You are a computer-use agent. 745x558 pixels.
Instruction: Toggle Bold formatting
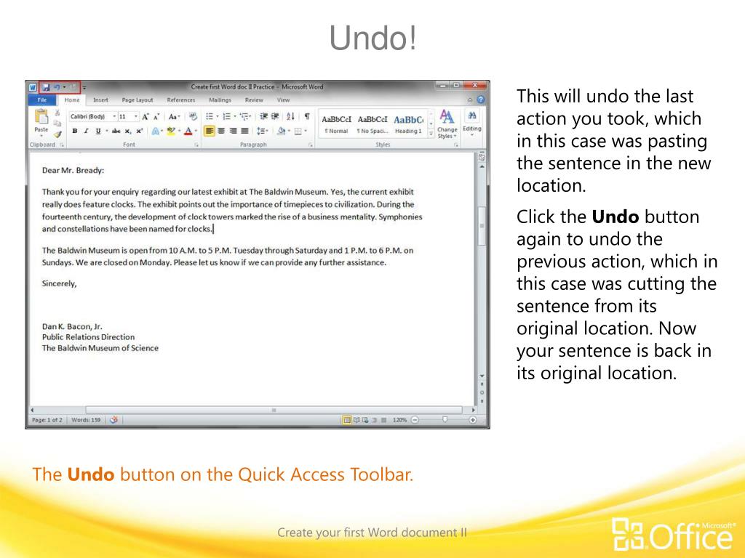pyautogui.click(x=75, y=131)
